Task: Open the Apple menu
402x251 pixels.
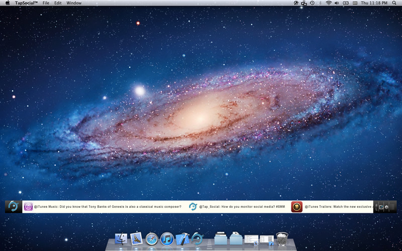Action: 7,3
